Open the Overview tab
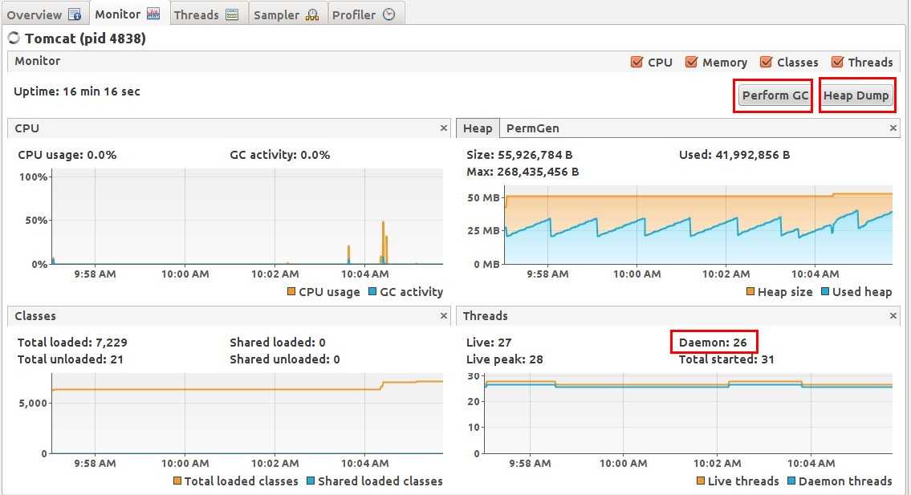This screenshot has width=911, height=495. click(x=44, y=14)
